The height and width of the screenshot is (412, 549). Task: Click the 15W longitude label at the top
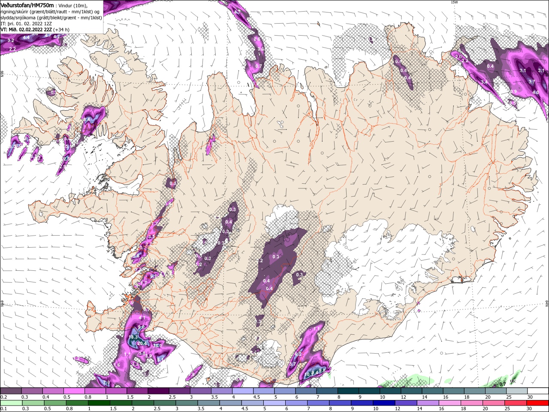point(454,2)
